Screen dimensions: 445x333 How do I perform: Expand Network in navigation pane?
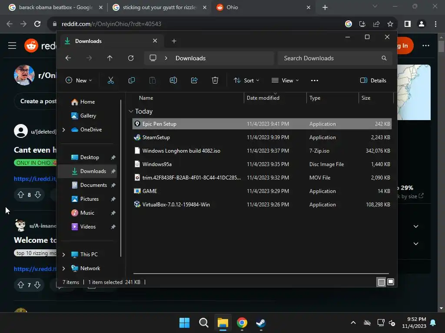(x=63, y=268)
